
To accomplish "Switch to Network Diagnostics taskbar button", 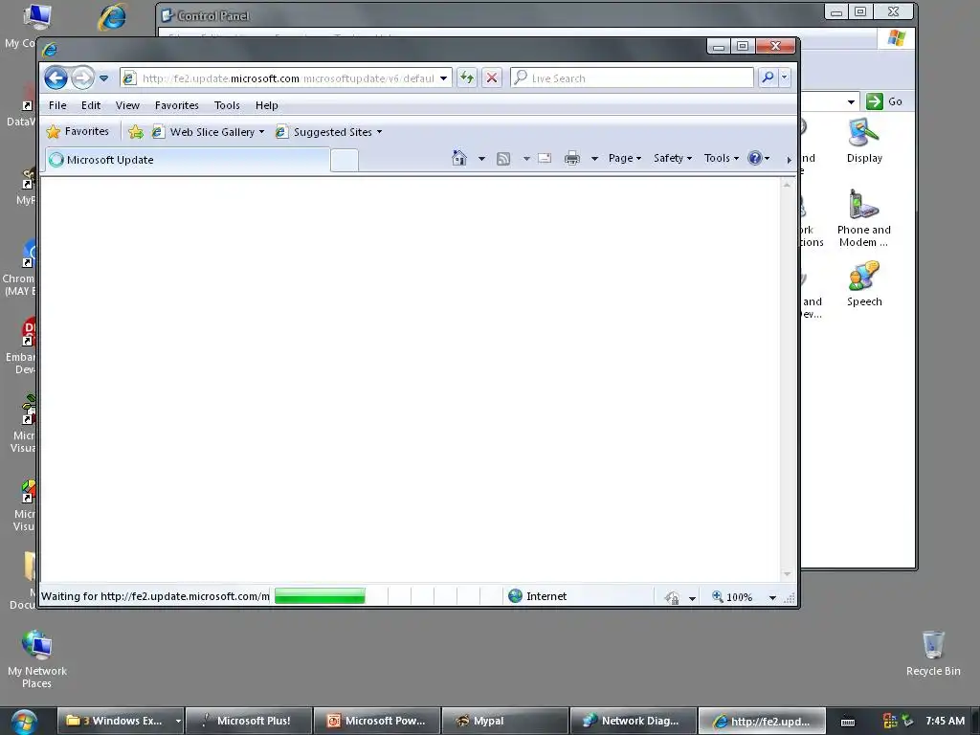I will 634,721.
